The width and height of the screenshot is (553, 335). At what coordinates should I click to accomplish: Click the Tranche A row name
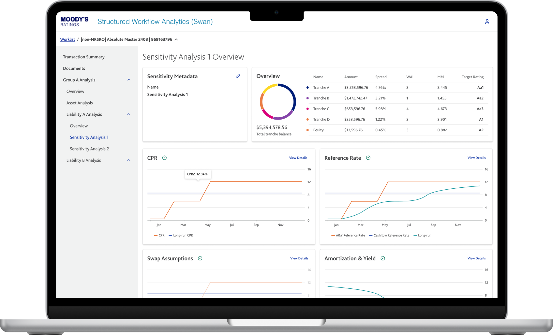click(321, 88)
